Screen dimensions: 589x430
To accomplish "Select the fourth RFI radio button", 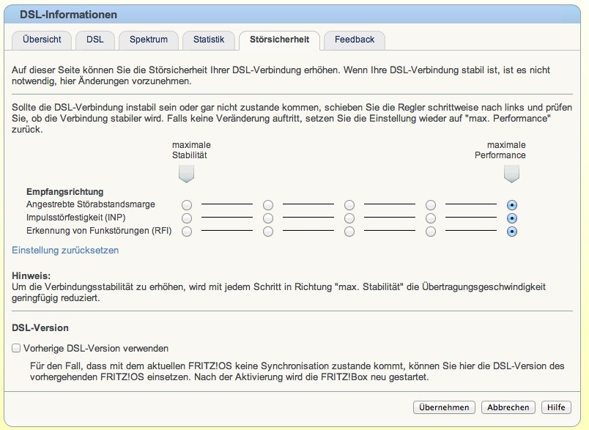I will (x=429, y=231).
